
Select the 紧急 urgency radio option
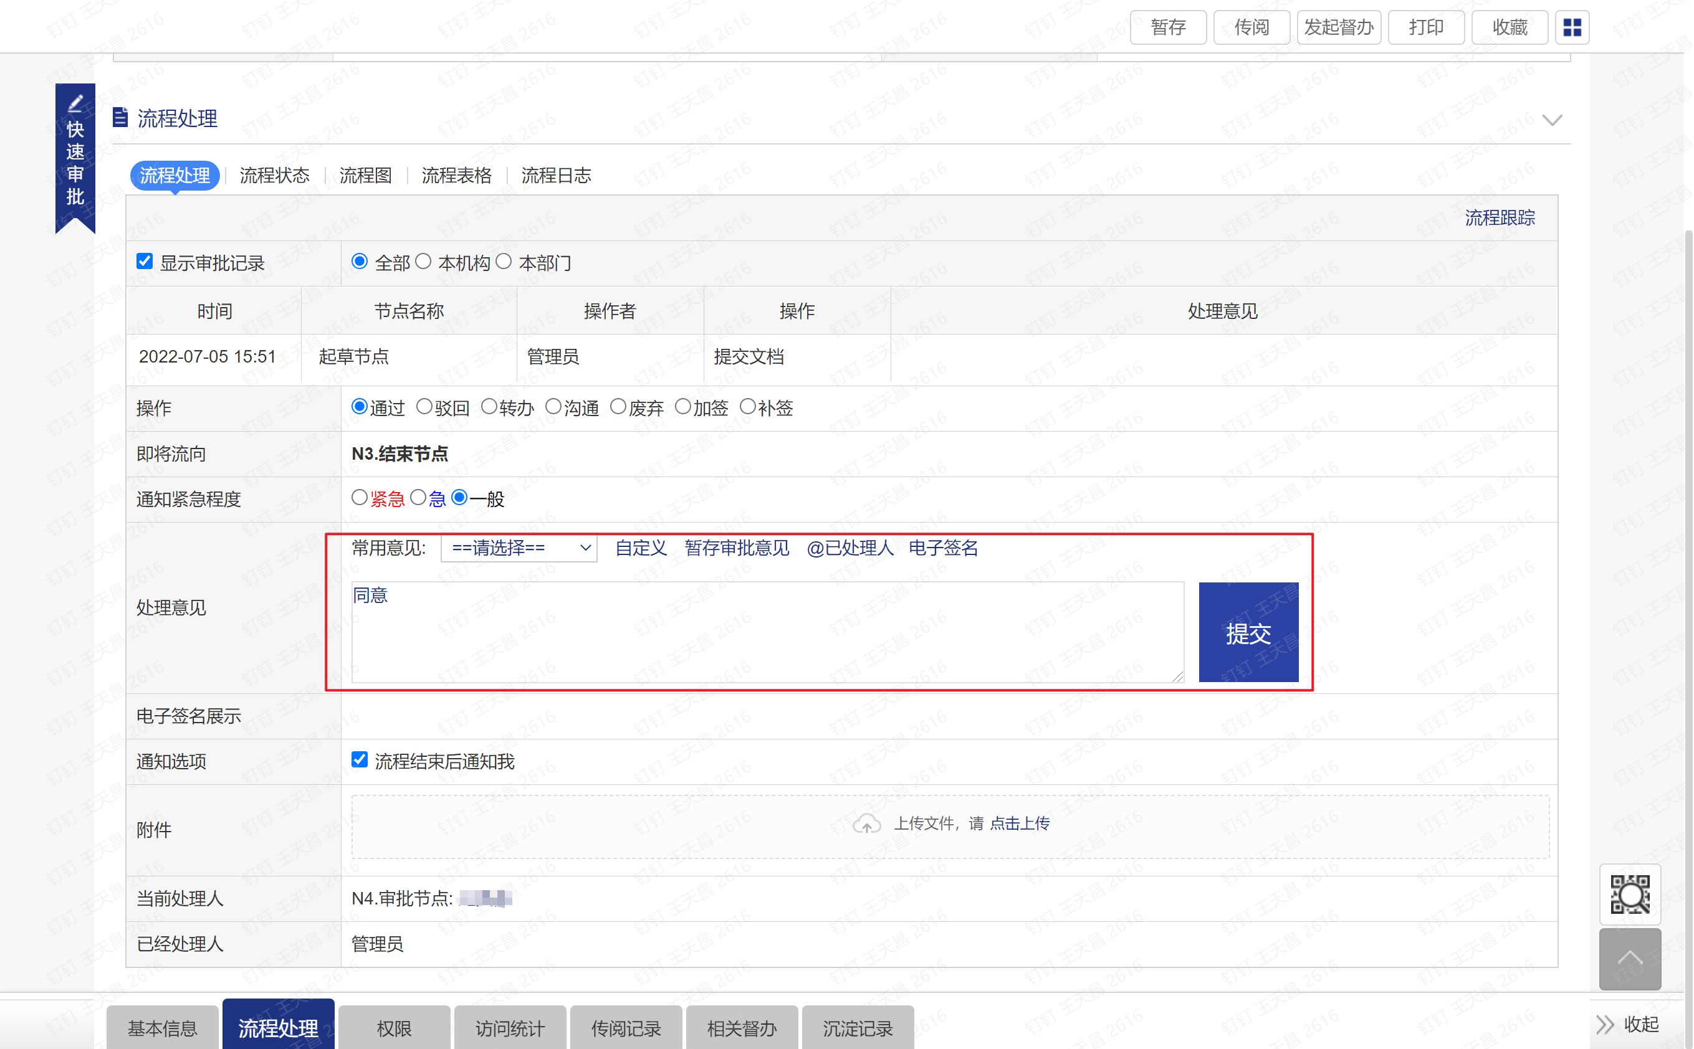coord(360,498)
